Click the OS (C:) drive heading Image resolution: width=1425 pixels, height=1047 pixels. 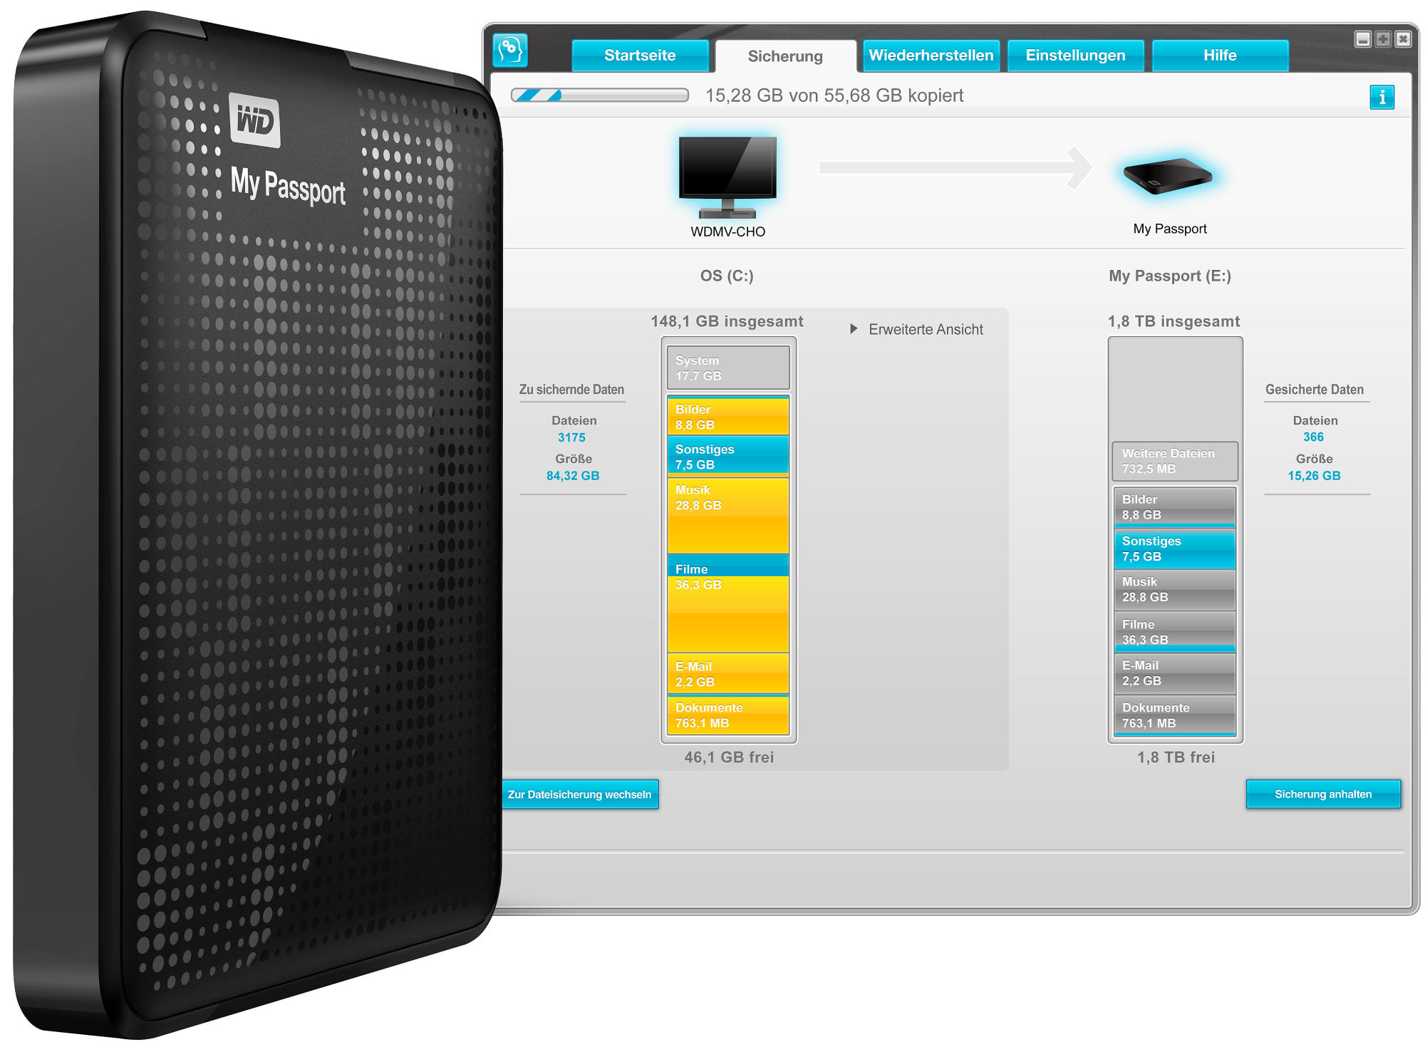click(727, 276)
